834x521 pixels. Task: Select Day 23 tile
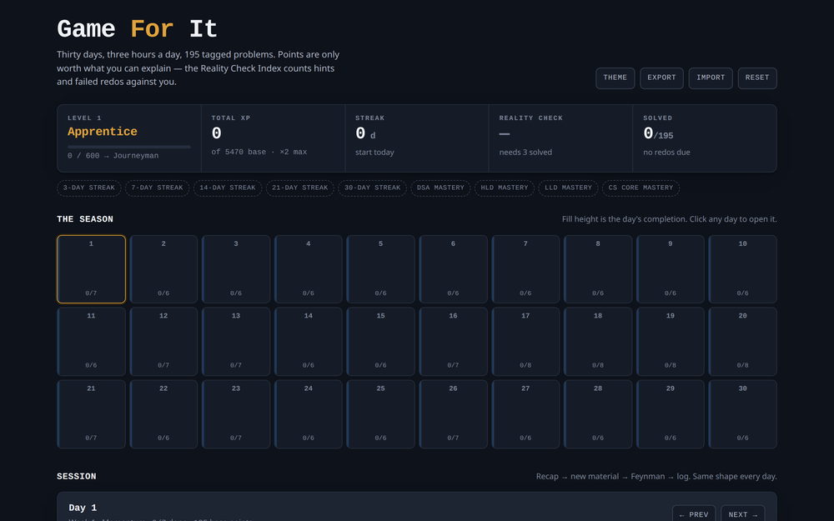[x=236, y=414]
